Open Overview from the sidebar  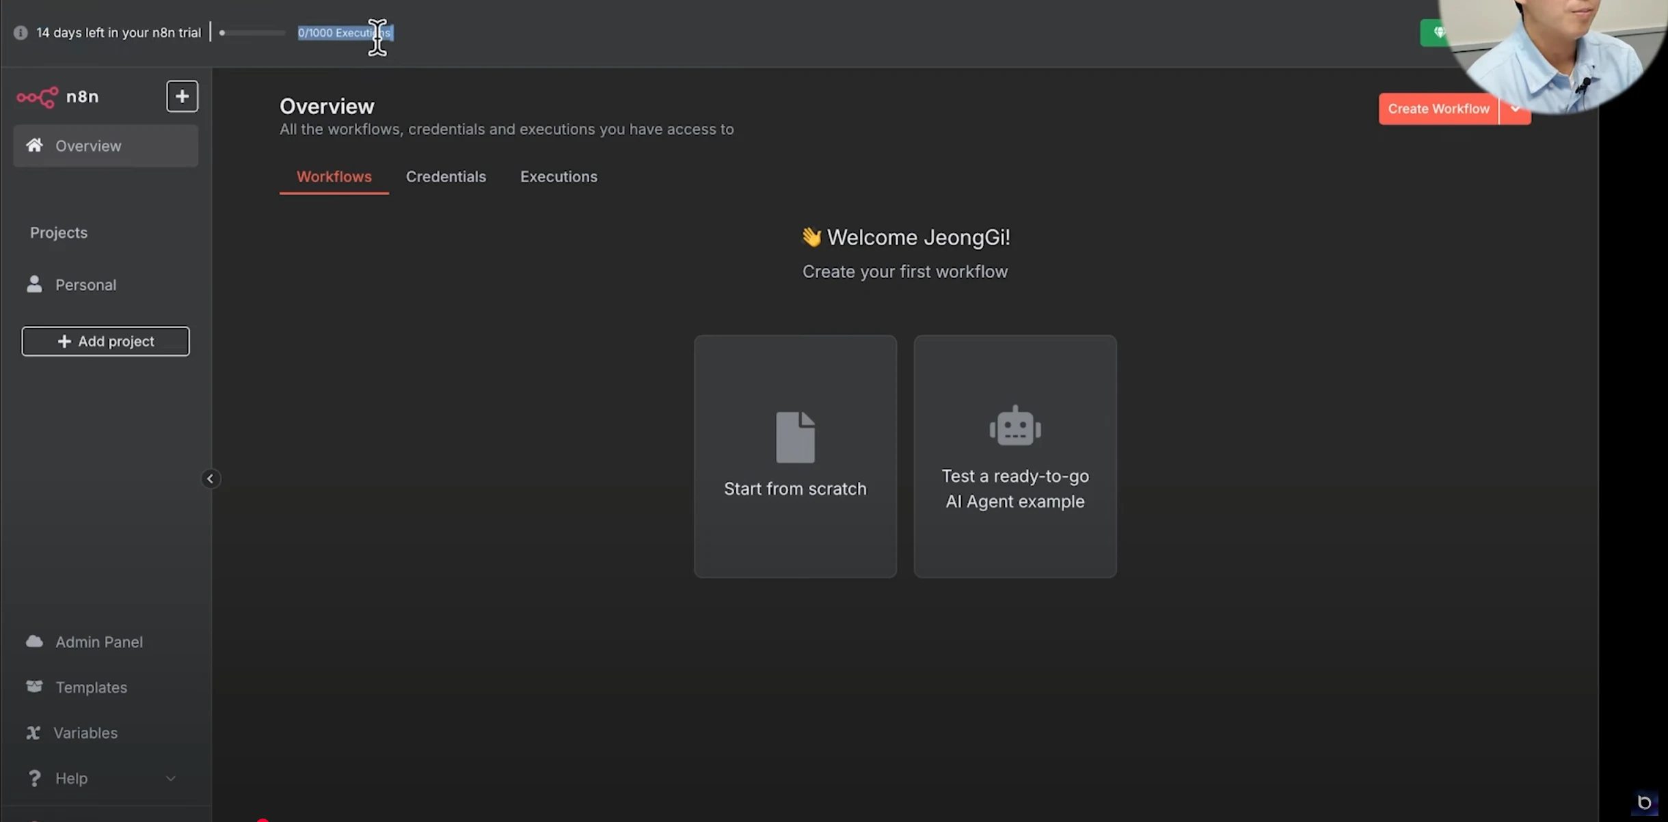[105, 146]
